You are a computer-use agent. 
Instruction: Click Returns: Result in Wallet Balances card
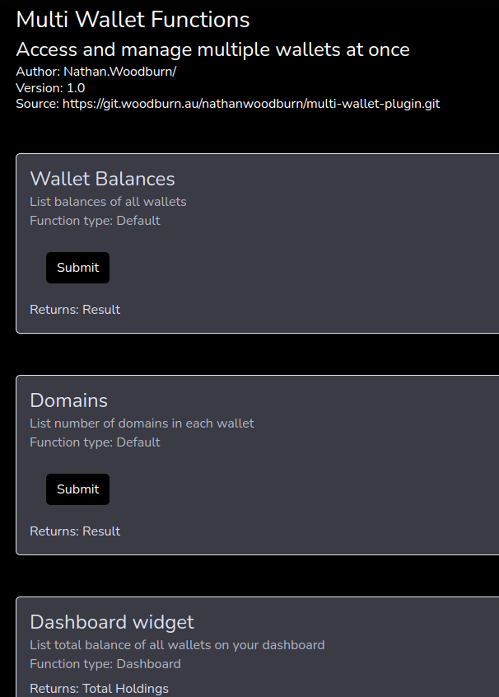click(x=75, y=310)
